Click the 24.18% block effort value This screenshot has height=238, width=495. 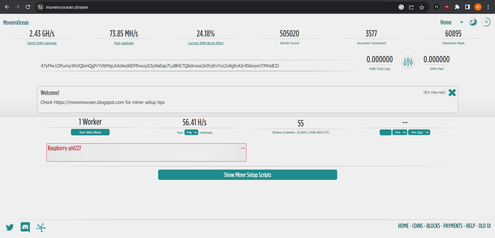click(206, 33)
